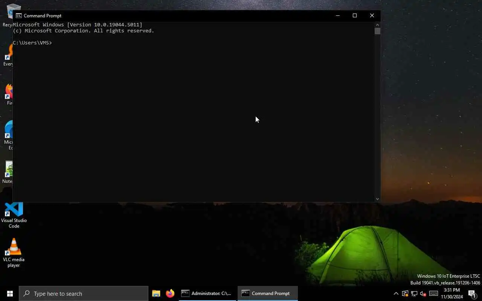Click the C:\Users\VM5> prompt line
Image resolution: width=482 pixels, height=301 pixels.
[x=32, y=43]
